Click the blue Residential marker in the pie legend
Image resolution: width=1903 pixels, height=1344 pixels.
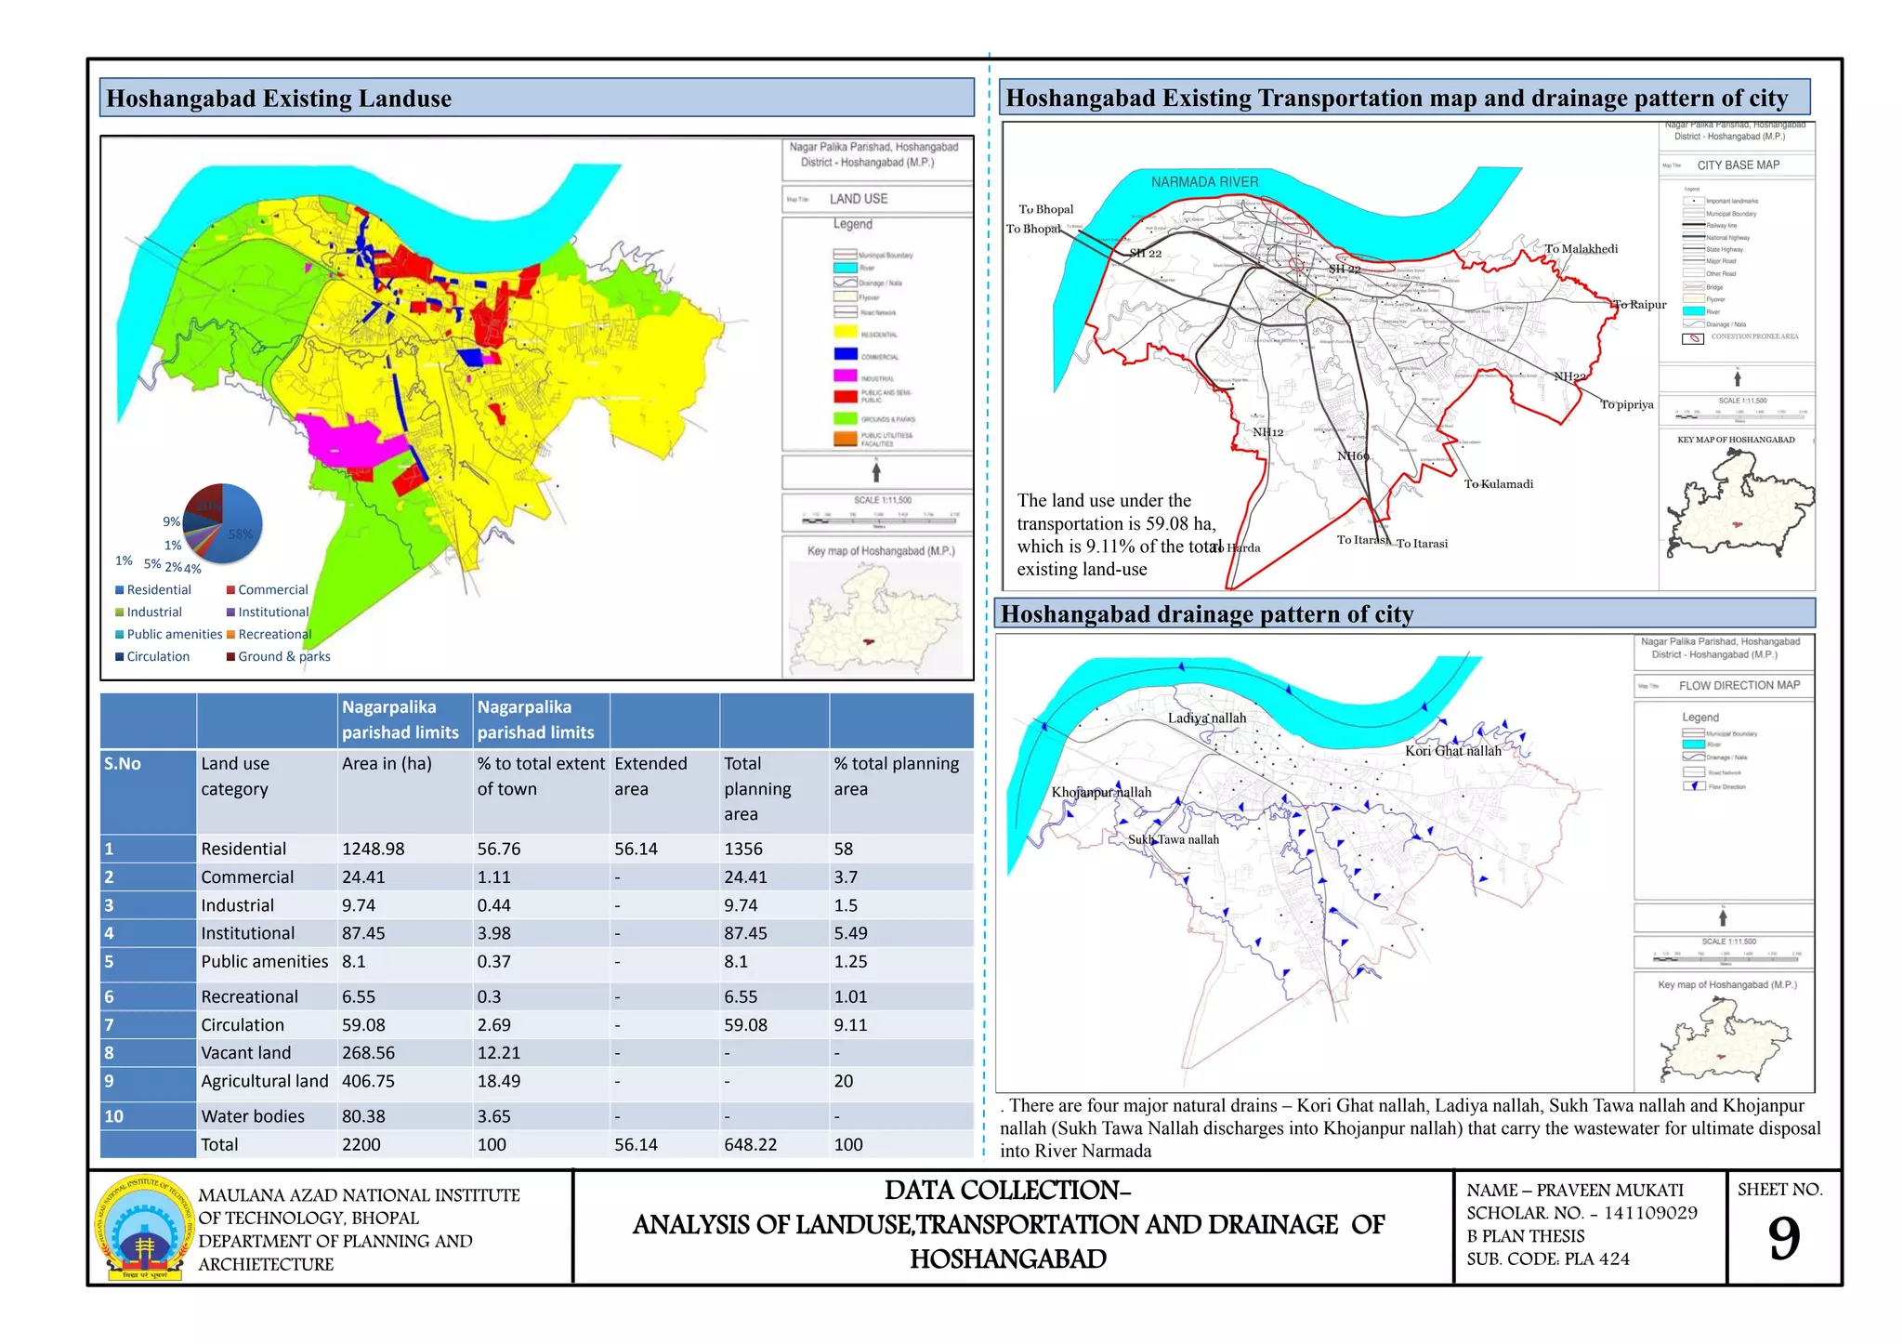(x=119, y=590)
